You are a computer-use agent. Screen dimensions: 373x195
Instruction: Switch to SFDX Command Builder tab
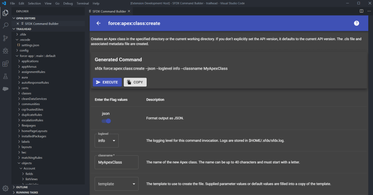tap(109, 11)
